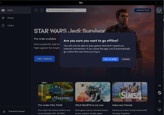Viewport: 164px width, 115px height.
Task: Click the linked accounts chain icon
Action: pos(159,86)
